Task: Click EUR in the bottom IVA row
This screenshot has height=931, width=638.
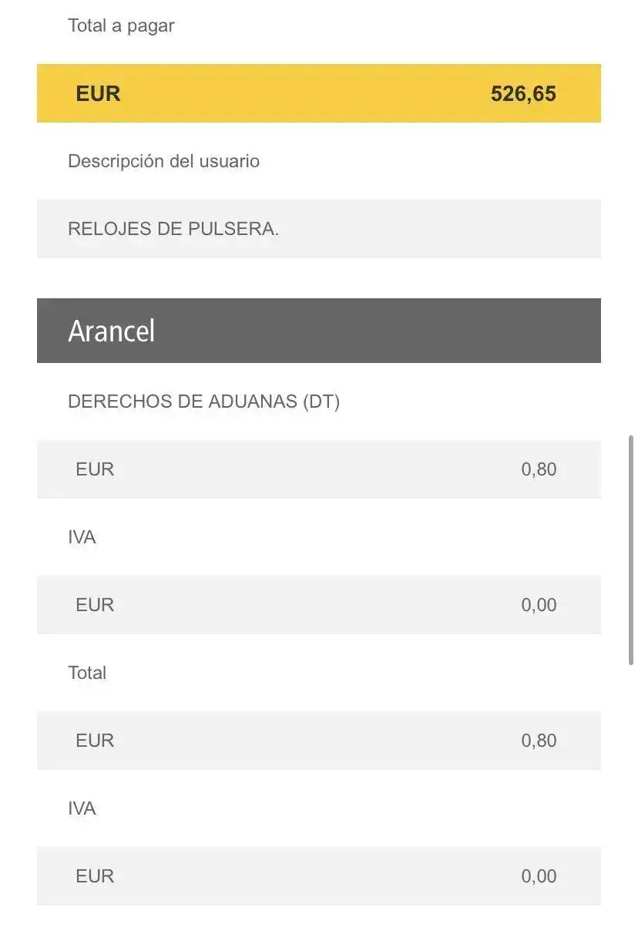Action: click(x=95, y=876)
